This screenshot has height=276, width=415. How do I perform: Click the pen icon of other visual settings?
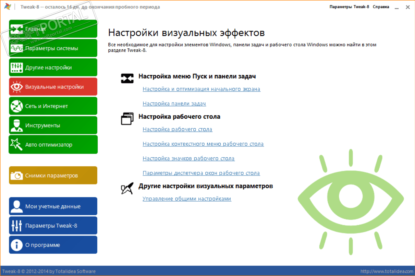(x=127, y=188)
